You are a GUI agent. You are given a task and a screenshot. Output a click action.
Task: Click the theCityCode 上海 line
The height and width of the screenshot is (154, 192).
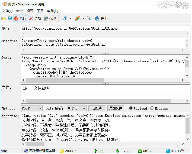62,73
